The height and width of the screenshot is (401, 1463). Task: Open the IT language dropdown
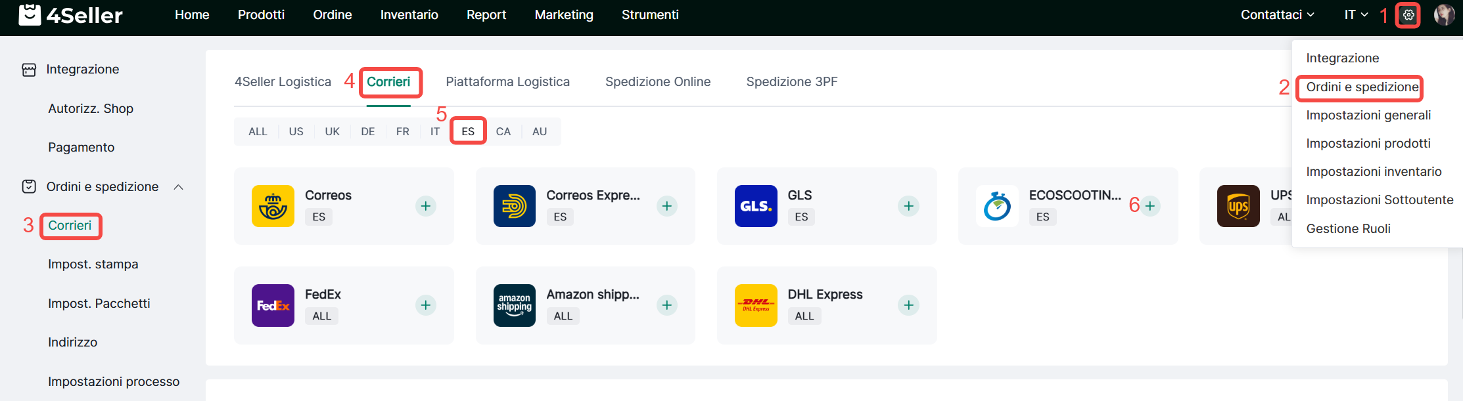click(x=1355, y=15)
